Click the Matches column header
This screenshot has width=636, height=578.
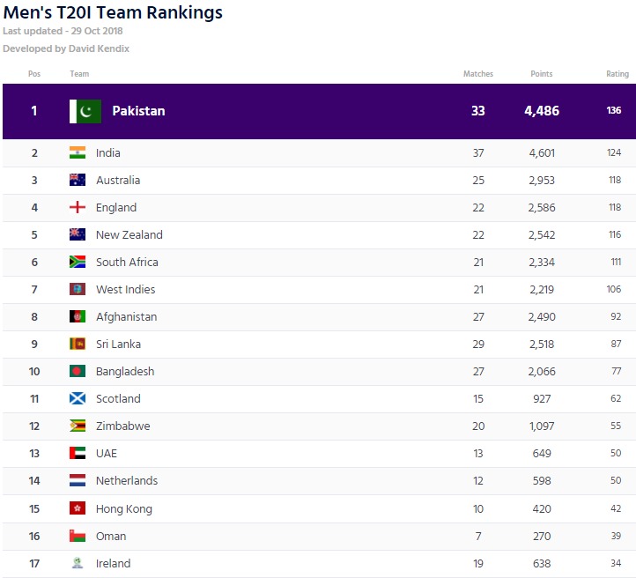coord(478,74)
